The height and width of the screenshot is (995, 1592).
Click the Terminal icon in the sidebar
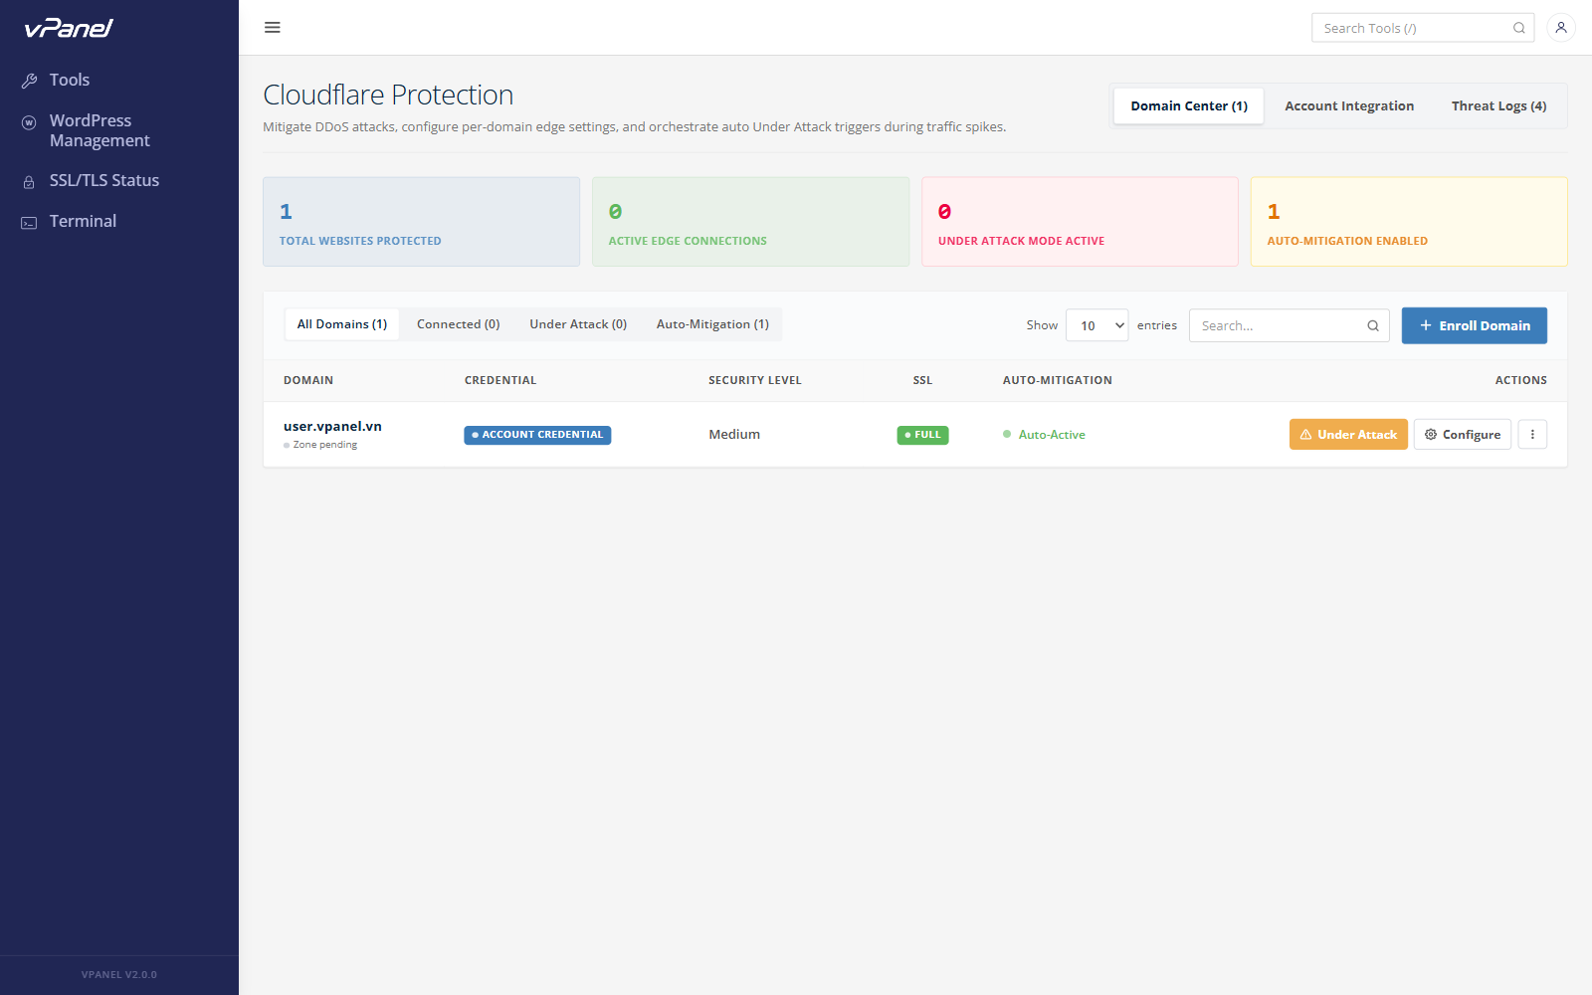tap(29, 223)
